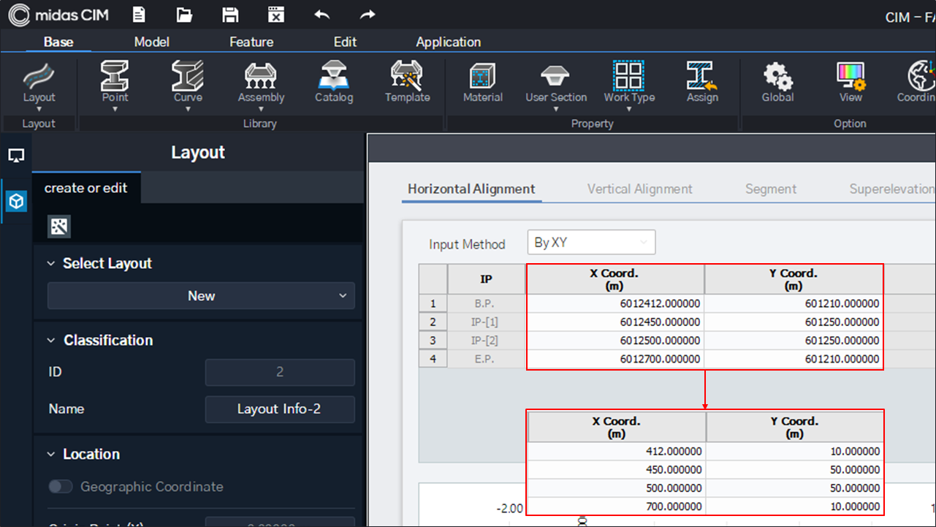Expand the Point dropdown arrow

115,110
